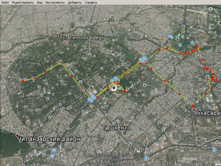Image resolution: width=221 pixels, height=166 pixels.
Task: Click the N north compass indicator
Action: (x=211, y=9)
